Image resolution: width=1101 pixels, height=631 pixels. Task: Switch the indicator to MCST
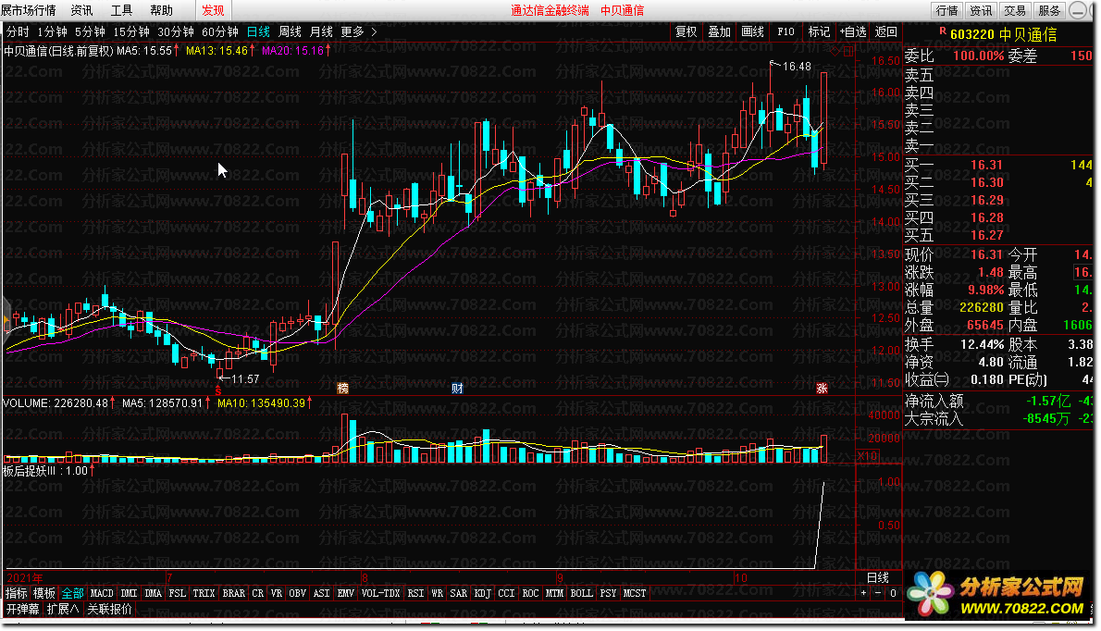click(635, 593)
